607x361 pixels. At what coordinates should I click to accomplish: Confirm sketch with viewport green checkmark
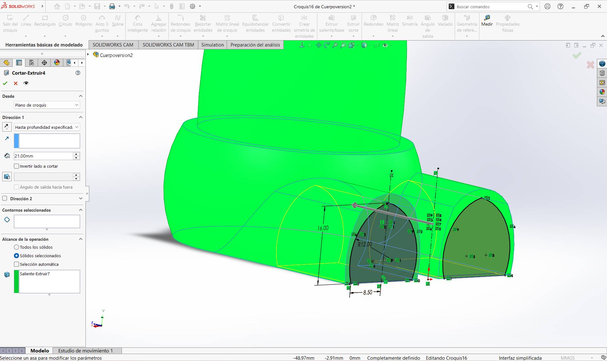point(577,55)
